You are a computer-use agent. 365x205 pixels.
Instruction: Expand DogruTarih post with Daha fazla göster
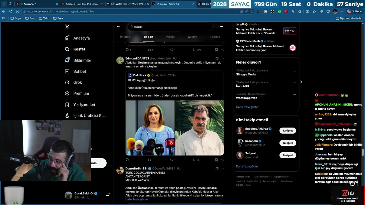(x=137, y=199)
